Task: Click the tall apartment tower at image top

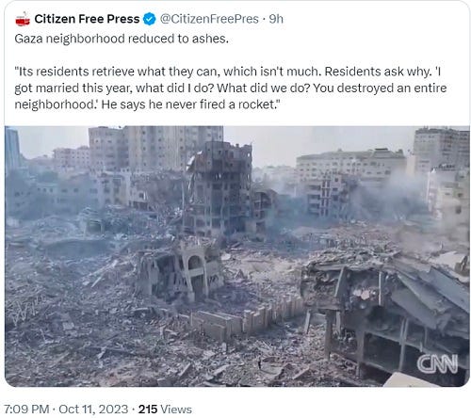Action: pos(156,148)
